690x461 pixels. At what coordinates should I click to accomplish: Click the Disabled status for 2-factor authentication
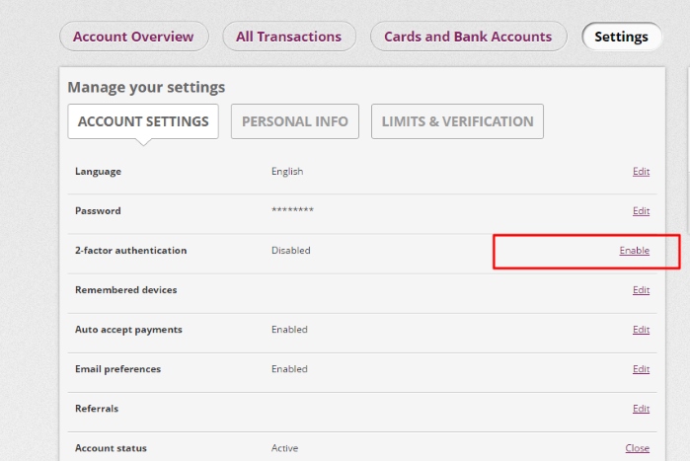coord(290,251)
